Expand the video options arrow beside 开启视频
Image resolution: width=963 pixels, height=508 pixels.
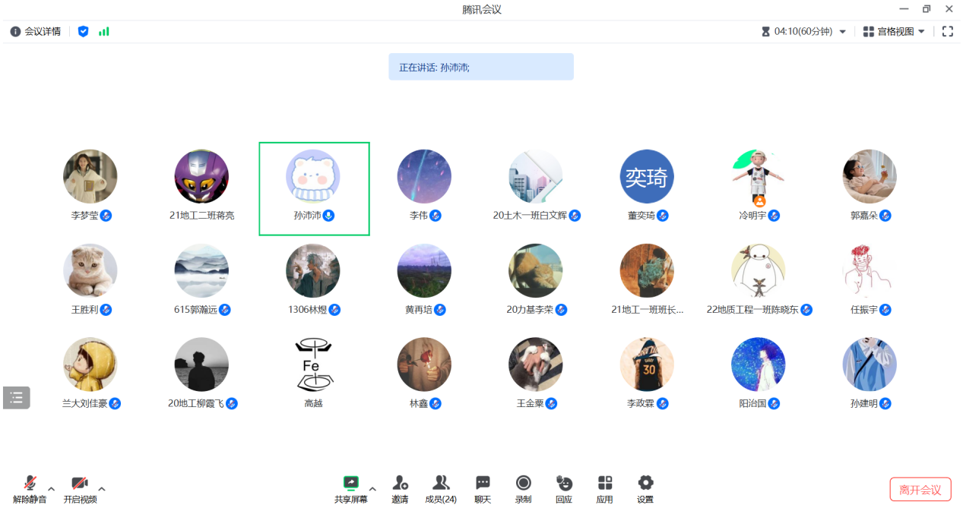pyautogui.click(x=102, y=488)
